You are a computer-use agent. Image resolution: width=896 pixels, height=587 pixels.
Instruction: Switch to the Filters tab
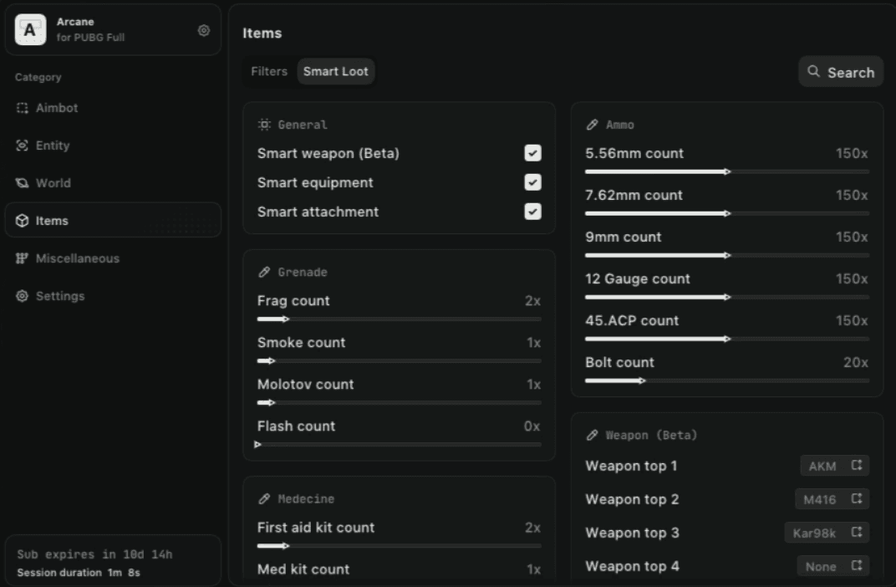(x=269, y=71)
